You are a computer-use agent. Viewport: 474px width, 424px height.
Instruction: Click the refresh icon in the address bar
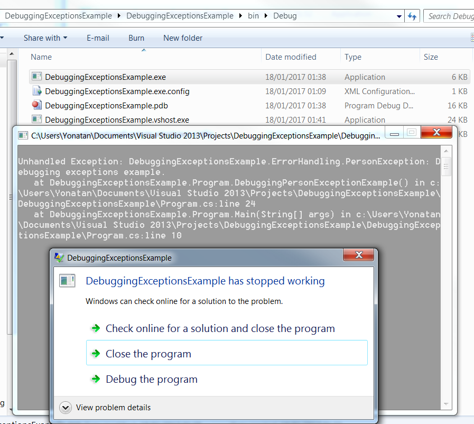[x=412, y=16]
